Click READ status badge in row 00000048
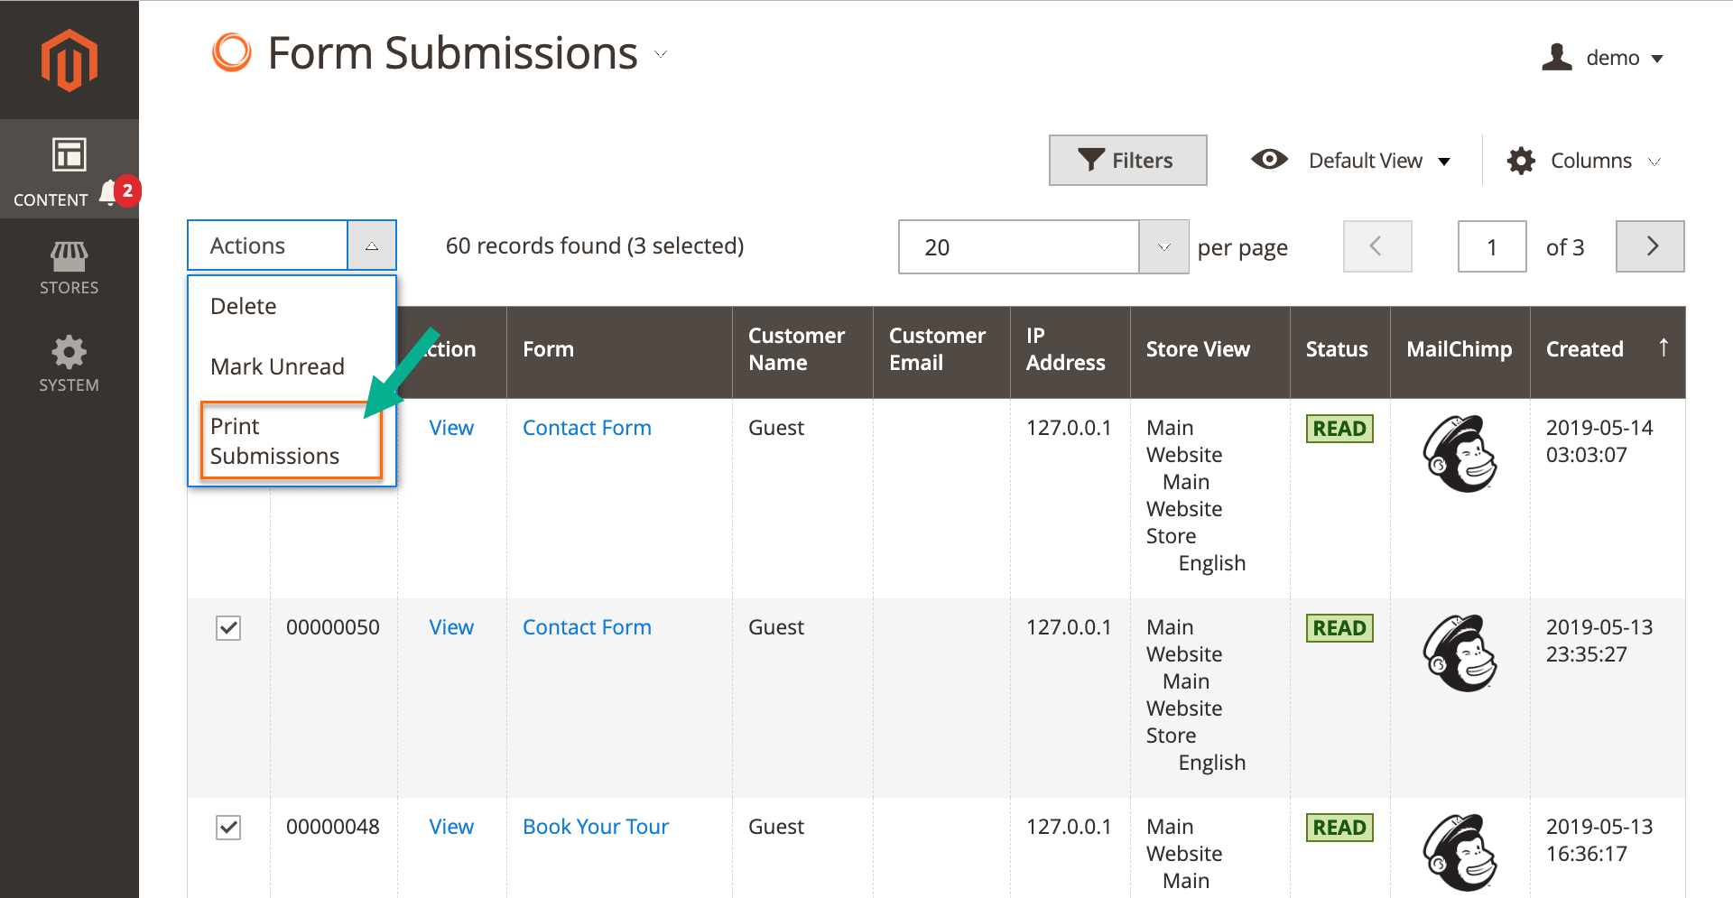The height and width of the screenshot is (898, 1733). pos(1339,828)
